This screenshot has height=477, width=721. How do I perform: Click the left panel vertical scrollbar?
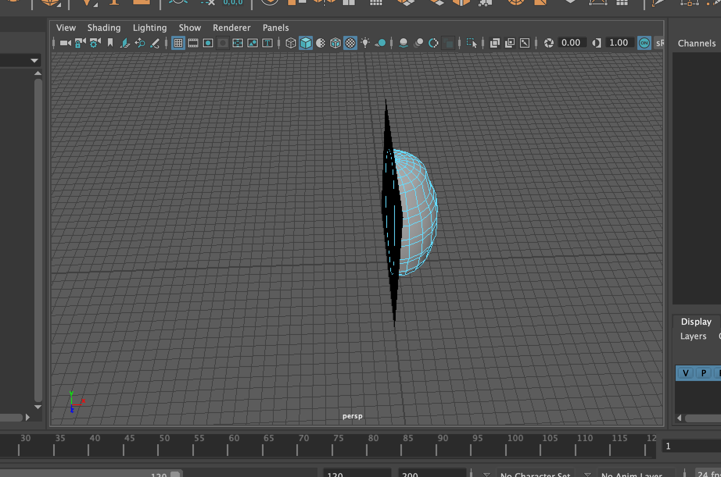point(38,240)
